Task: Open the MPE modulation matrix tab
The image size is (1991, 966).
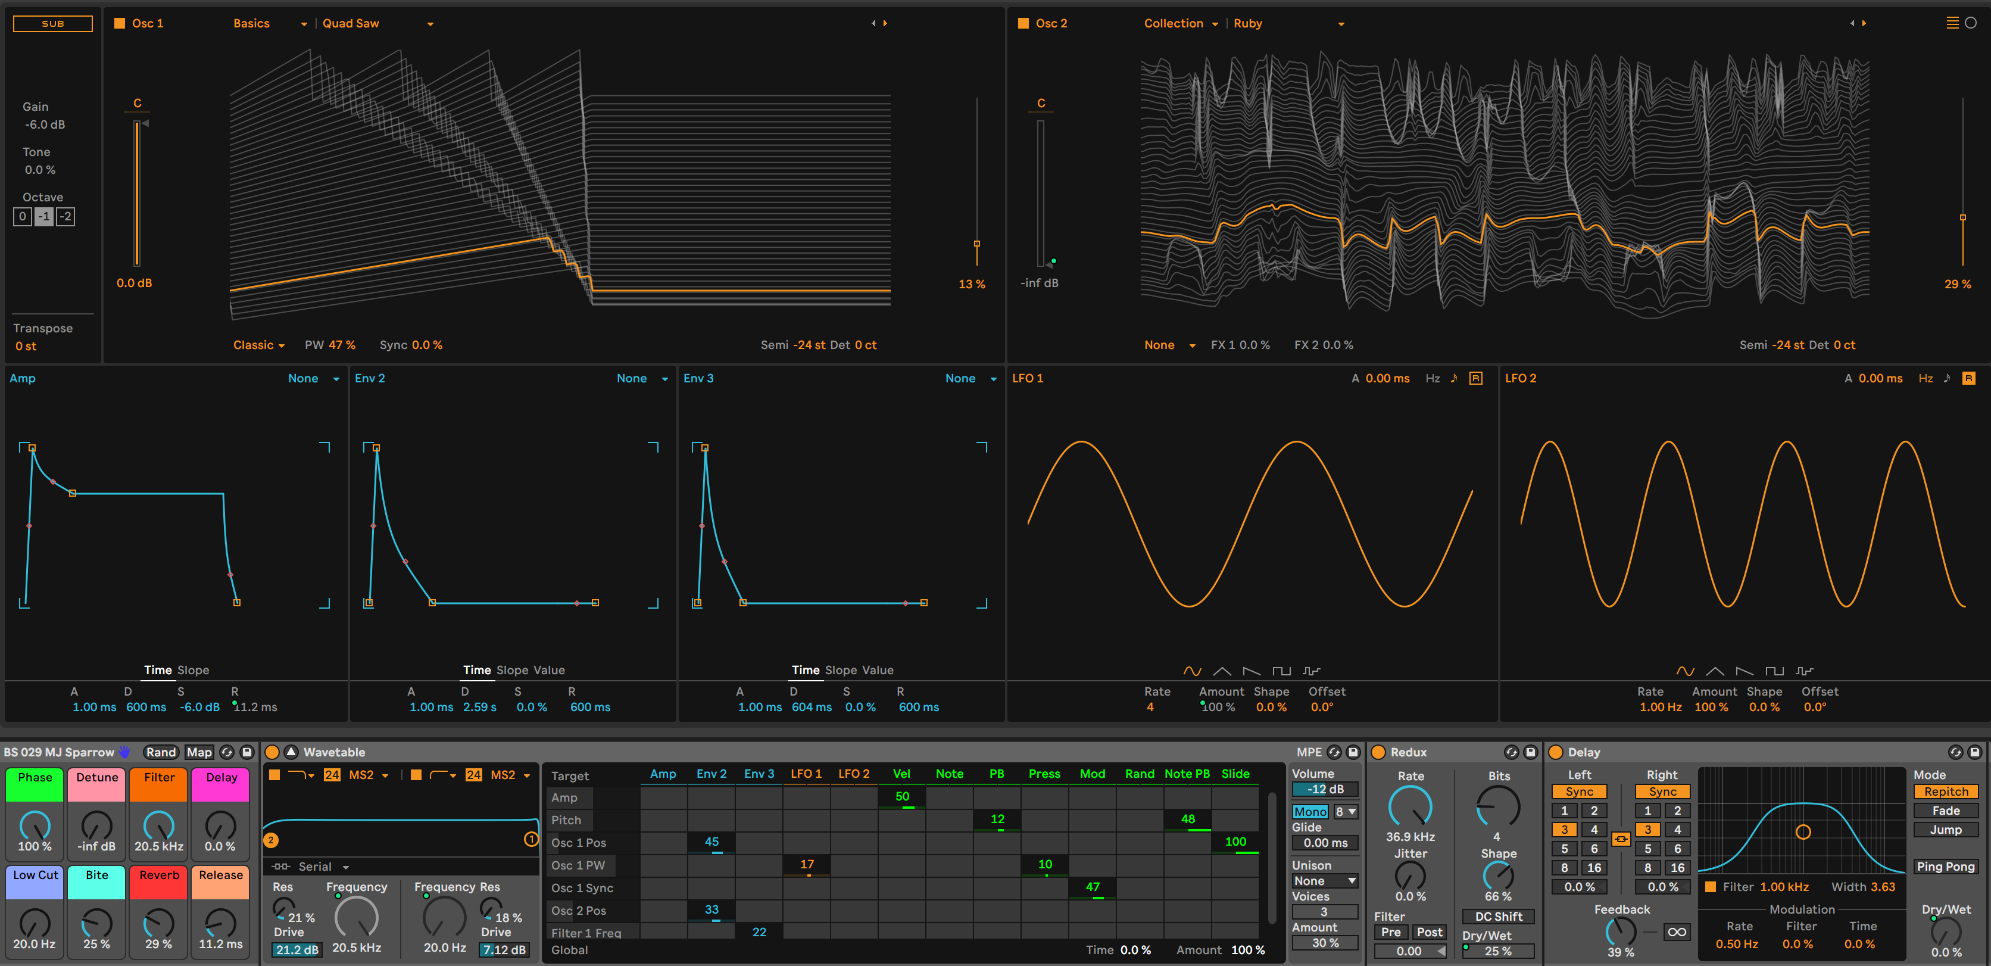Action: coord(1309,752)
